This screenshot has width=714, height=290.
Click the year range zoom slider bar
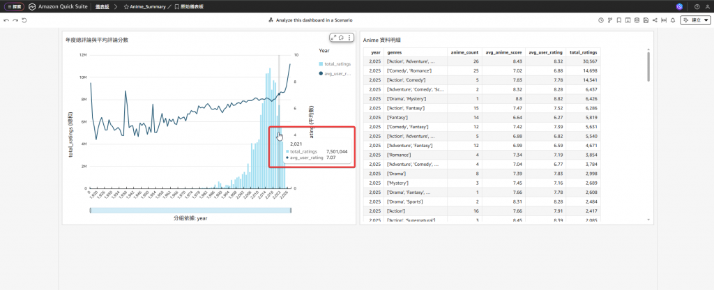click(x=190, y=210)
